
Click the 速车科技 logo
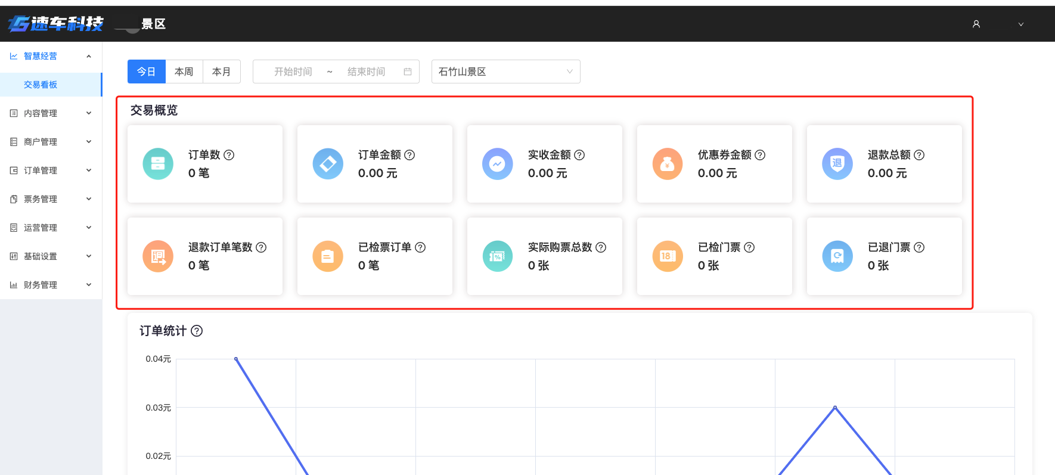coord(55,24)
